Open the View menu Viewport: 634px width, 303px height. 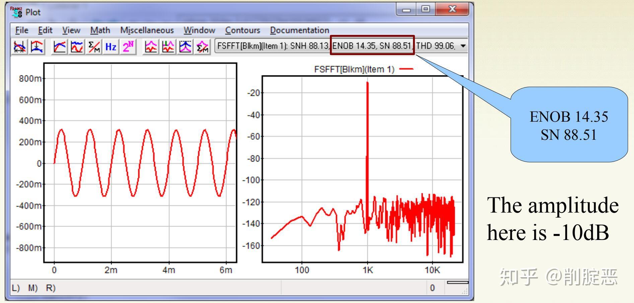pos(71,30)
